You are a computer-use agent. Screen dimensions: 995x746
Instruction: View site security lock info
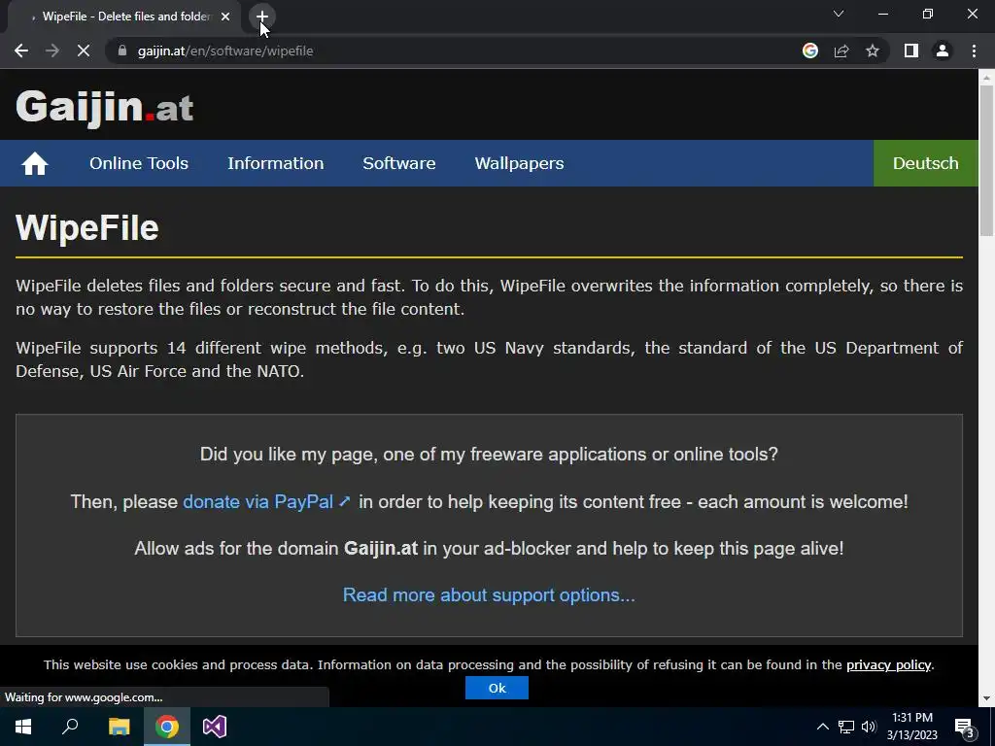pyautogui.click(x=122, y=51)
